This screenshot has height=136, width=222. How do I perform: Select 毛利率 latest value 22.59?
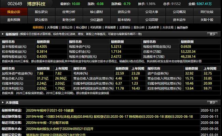(120, 73)
